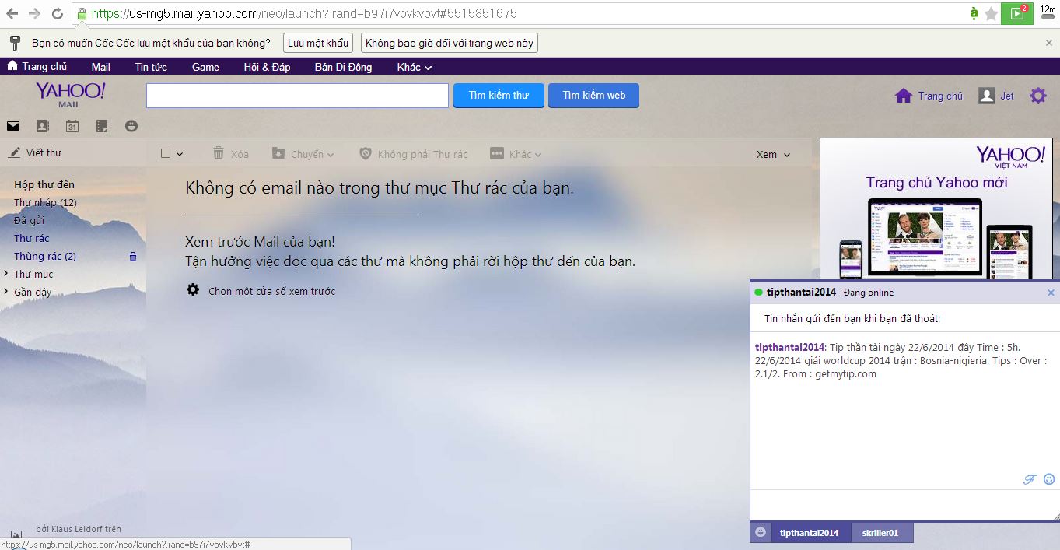Click the Jet username link

click(x=1007, y=96)
